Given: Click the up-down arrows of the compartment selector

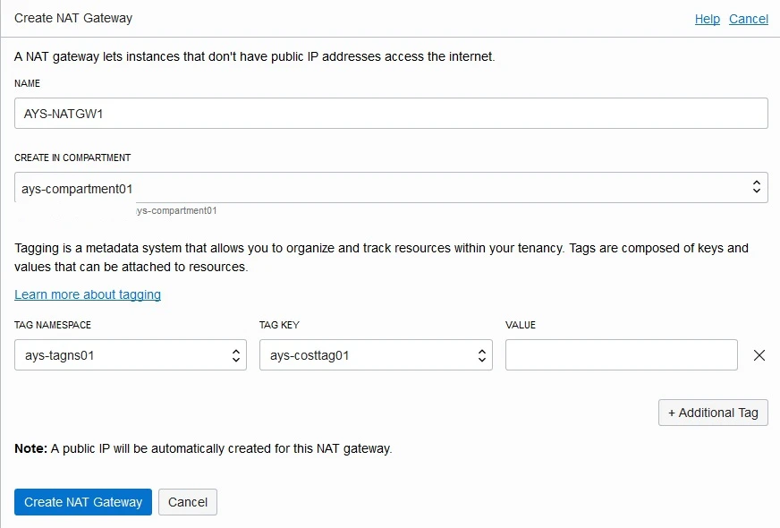Looking at the screenshot, I should [757, 187].
